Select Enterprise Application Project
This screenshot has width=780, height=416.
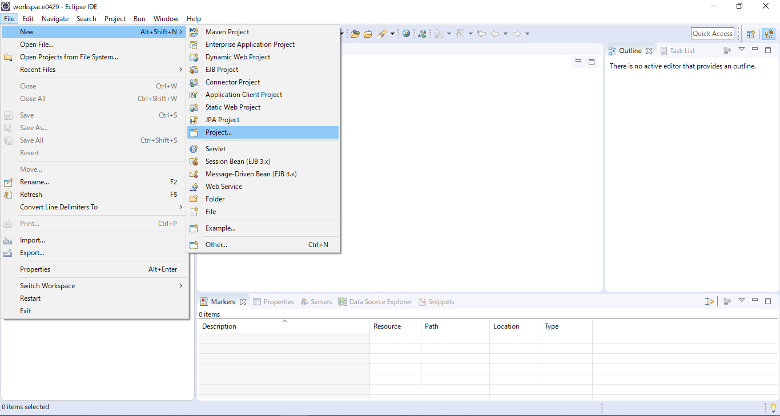pos(263,45)
